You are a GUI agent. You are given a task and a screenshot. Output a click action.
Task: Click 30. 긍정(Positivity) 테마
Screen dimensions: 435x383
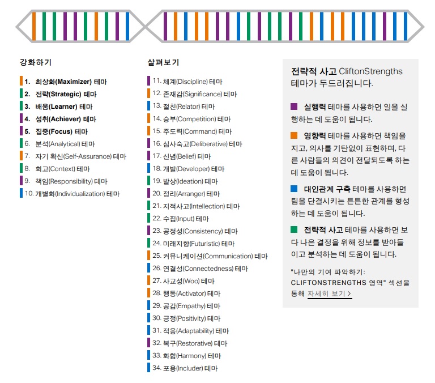pos(184,318)
